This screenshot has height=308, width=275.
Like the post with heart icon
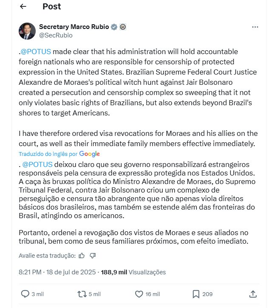click(139, 294)
